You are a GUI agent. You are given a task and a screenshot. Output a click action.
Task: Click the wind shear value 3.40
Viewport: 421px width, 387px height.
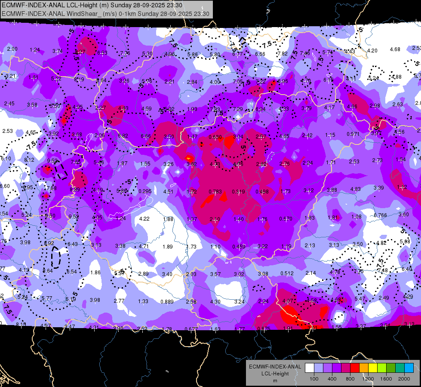click(x=167, y=274)
